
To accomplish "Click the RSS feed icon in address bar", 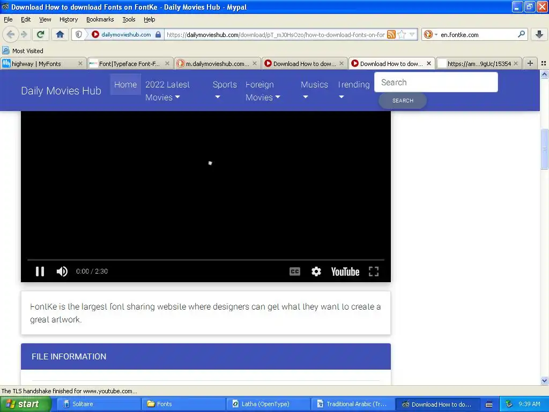I will click(x=391, y=34).
